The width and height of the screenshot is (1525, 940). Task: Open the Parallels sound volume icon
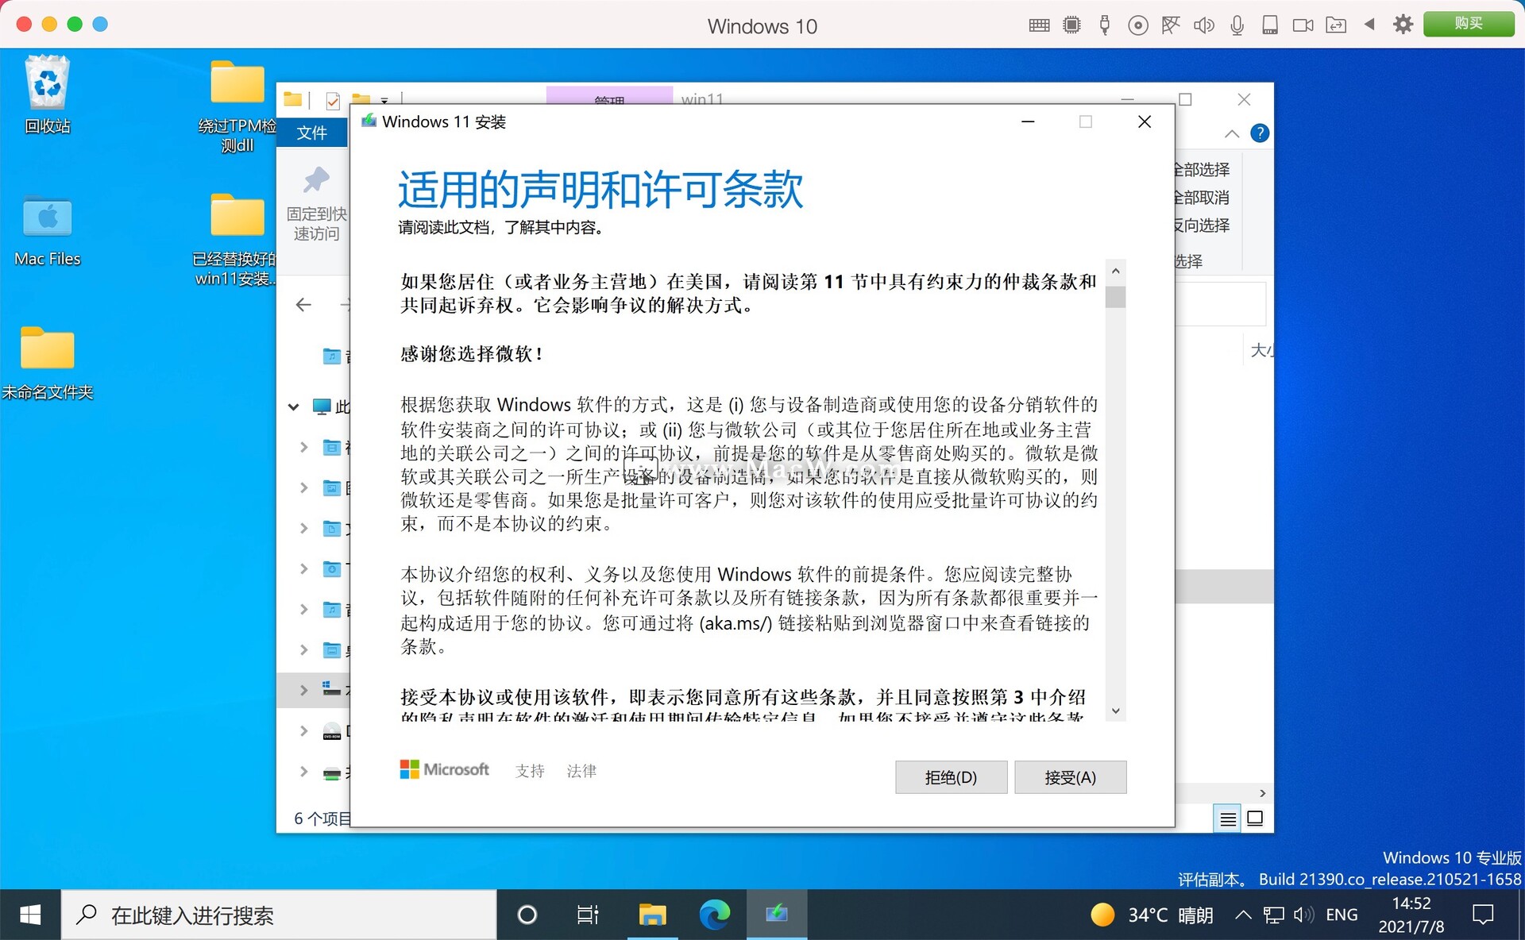1203,25
